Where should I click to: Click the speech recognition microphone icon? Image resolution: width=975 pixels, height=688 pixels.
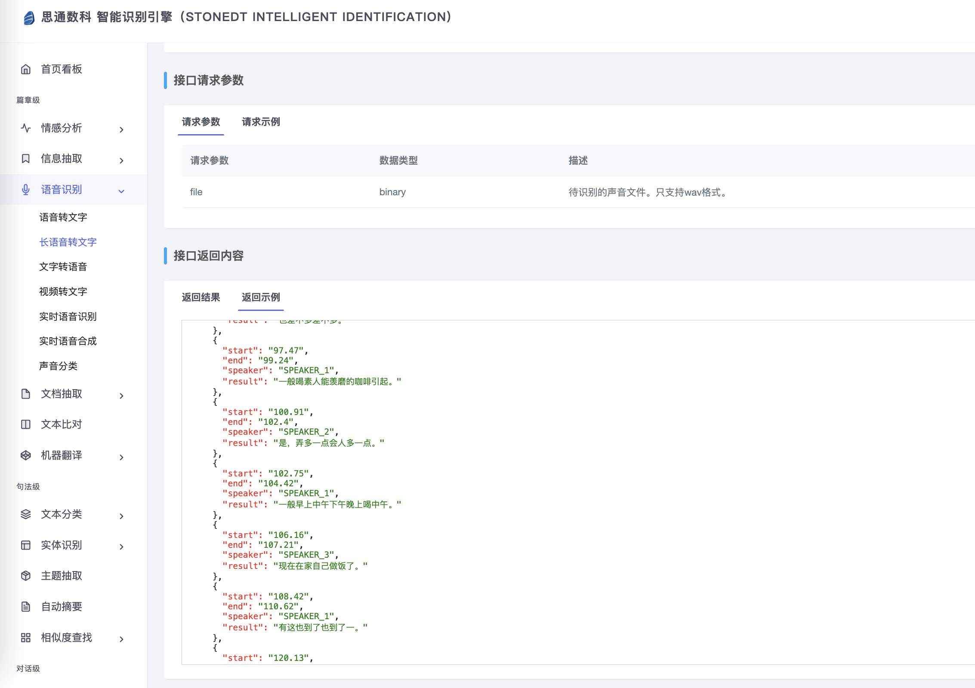pyautogui.click(x=26, y=190)
